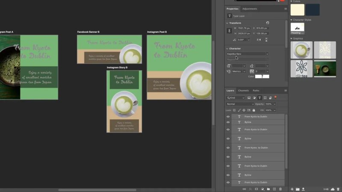Click the link layers icon
Screen dimensions: 342x192
(x=244, y=189)
